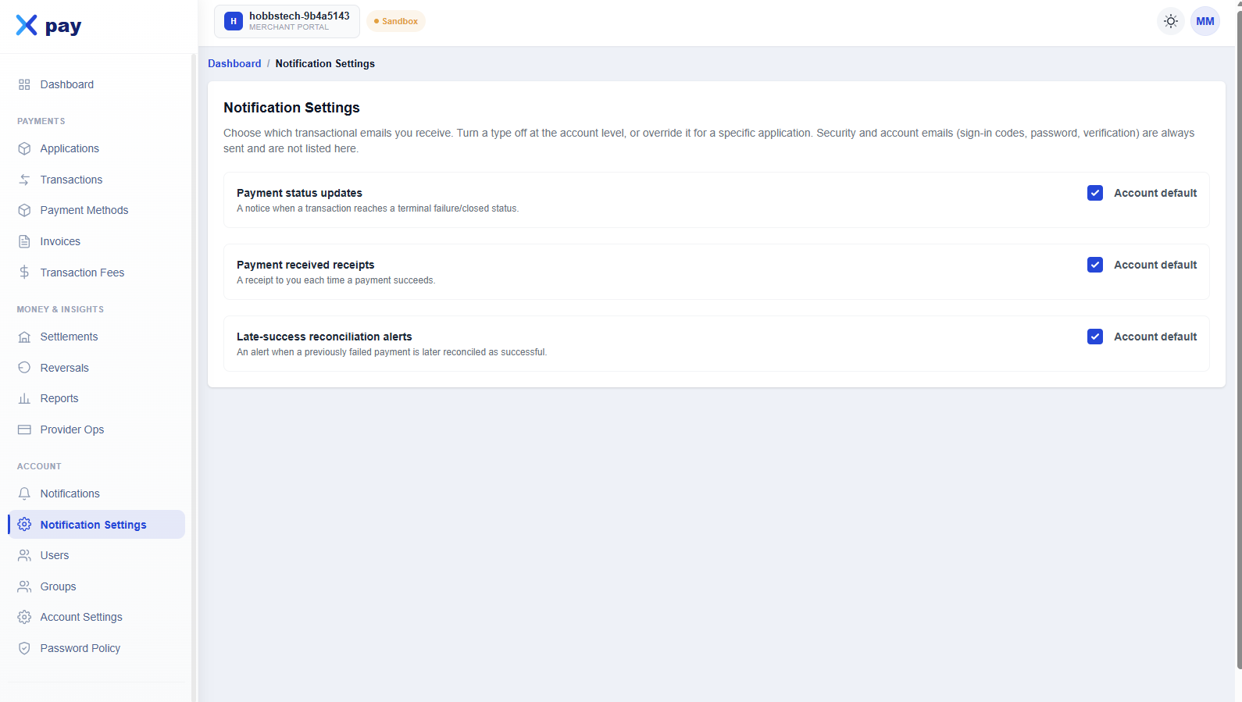The height and width of the screenshot is (702, 1242).
Task: Click the page's vertical scrollbar
Action: coord(1238,336)
